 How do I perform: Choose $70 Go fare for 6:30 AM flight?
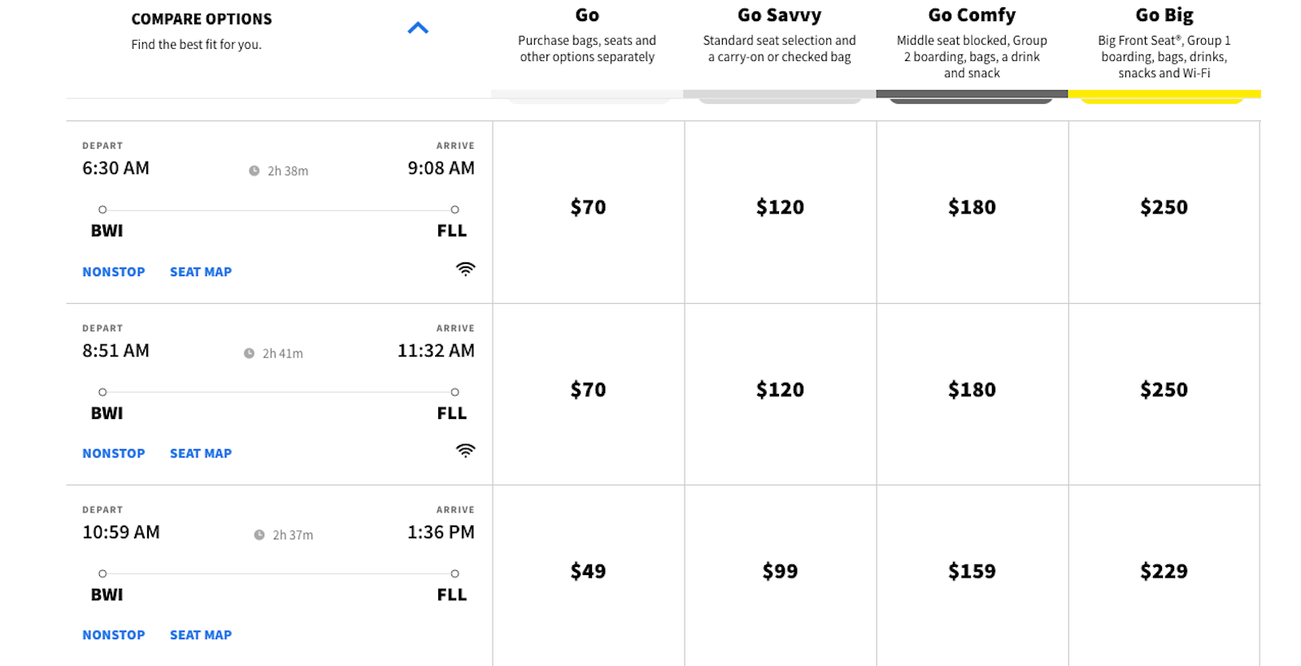click(588, 208)
